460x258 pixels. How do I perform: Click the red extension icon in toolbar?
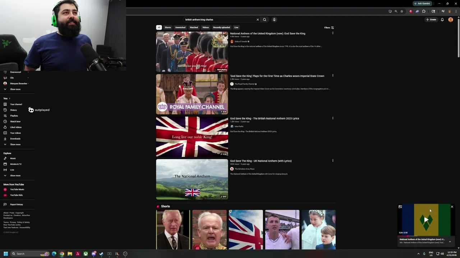point(411,11)
